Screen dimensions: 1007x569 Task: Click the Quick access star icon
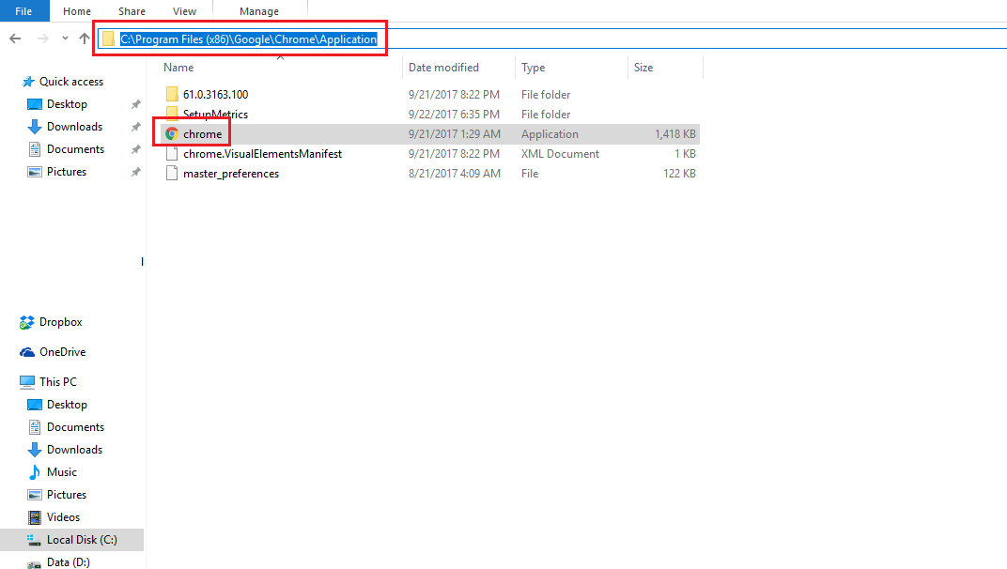click(x=28, y=82)
